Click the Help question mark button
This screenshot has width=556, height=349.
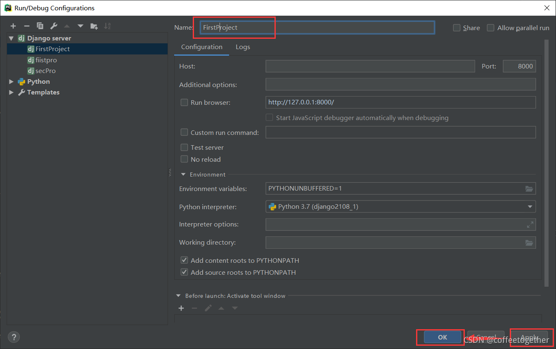(x=14, y=337)
